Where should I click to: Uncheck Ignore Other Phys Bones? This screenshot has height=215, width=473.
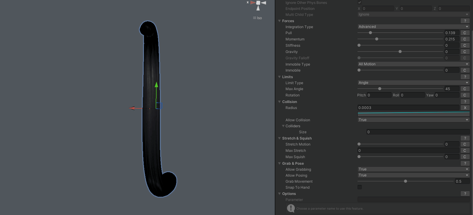(x=360, y=2)
